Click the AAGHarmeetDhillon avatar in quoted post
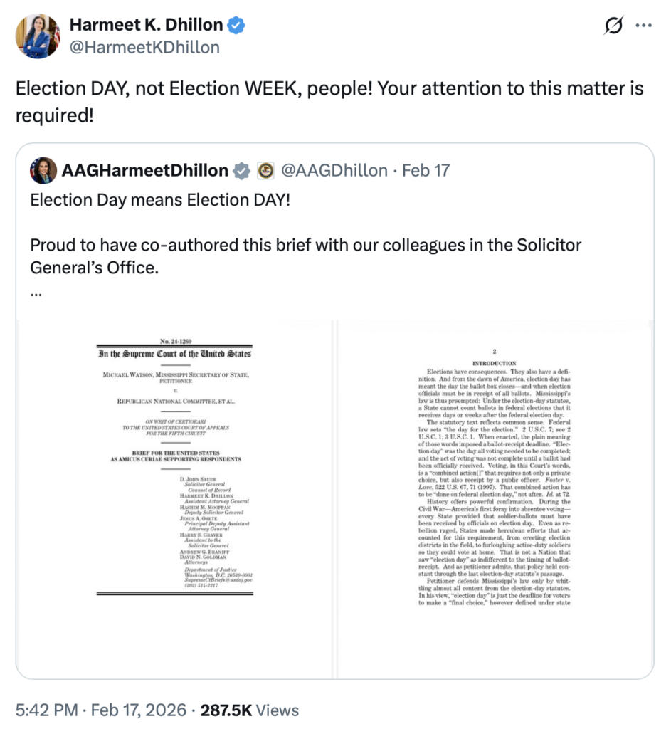671x729 pixels. click(x=43, y=171)
